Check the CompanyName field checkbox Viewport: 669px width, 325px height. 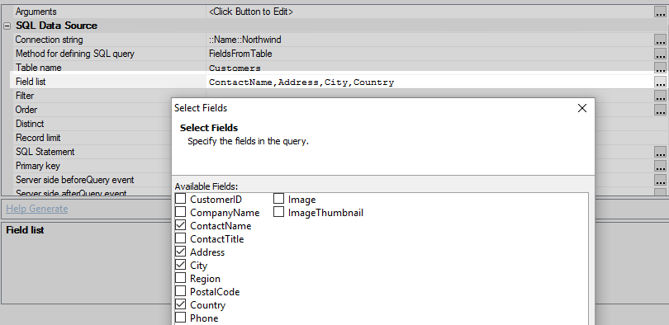click(x=181, y=212)
